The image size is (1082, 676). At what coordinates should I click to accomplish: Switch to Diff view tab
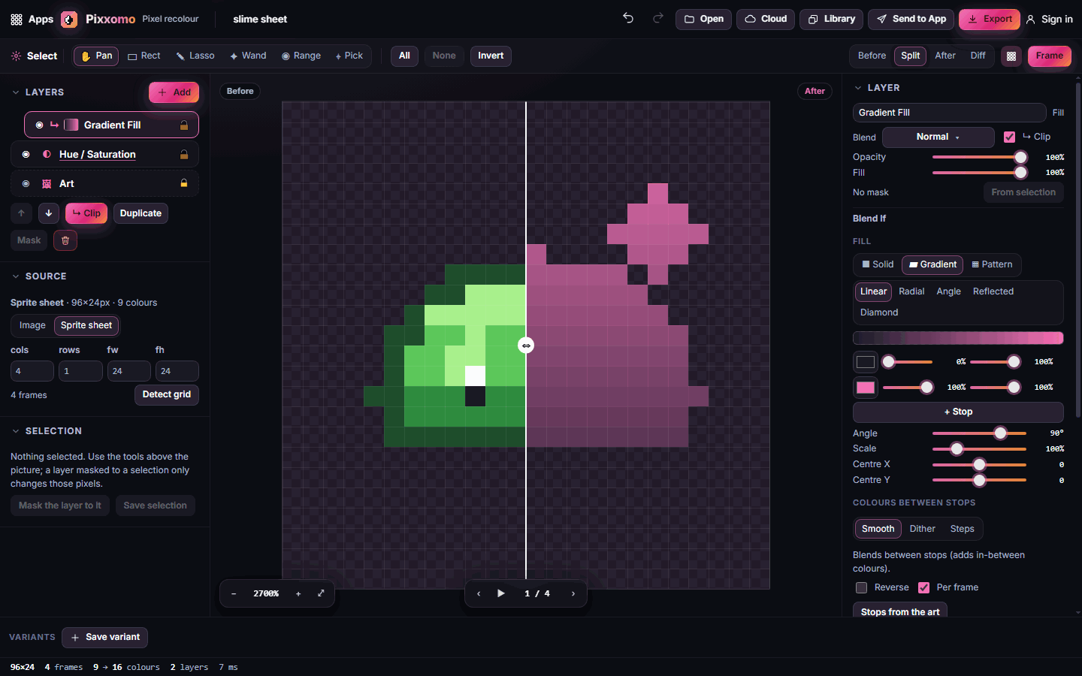[978, 56]
